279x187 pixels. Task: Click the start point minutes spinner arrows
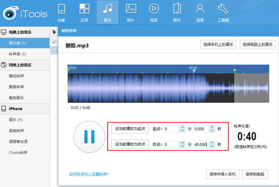pyautogui.click(x=182, y=129)
